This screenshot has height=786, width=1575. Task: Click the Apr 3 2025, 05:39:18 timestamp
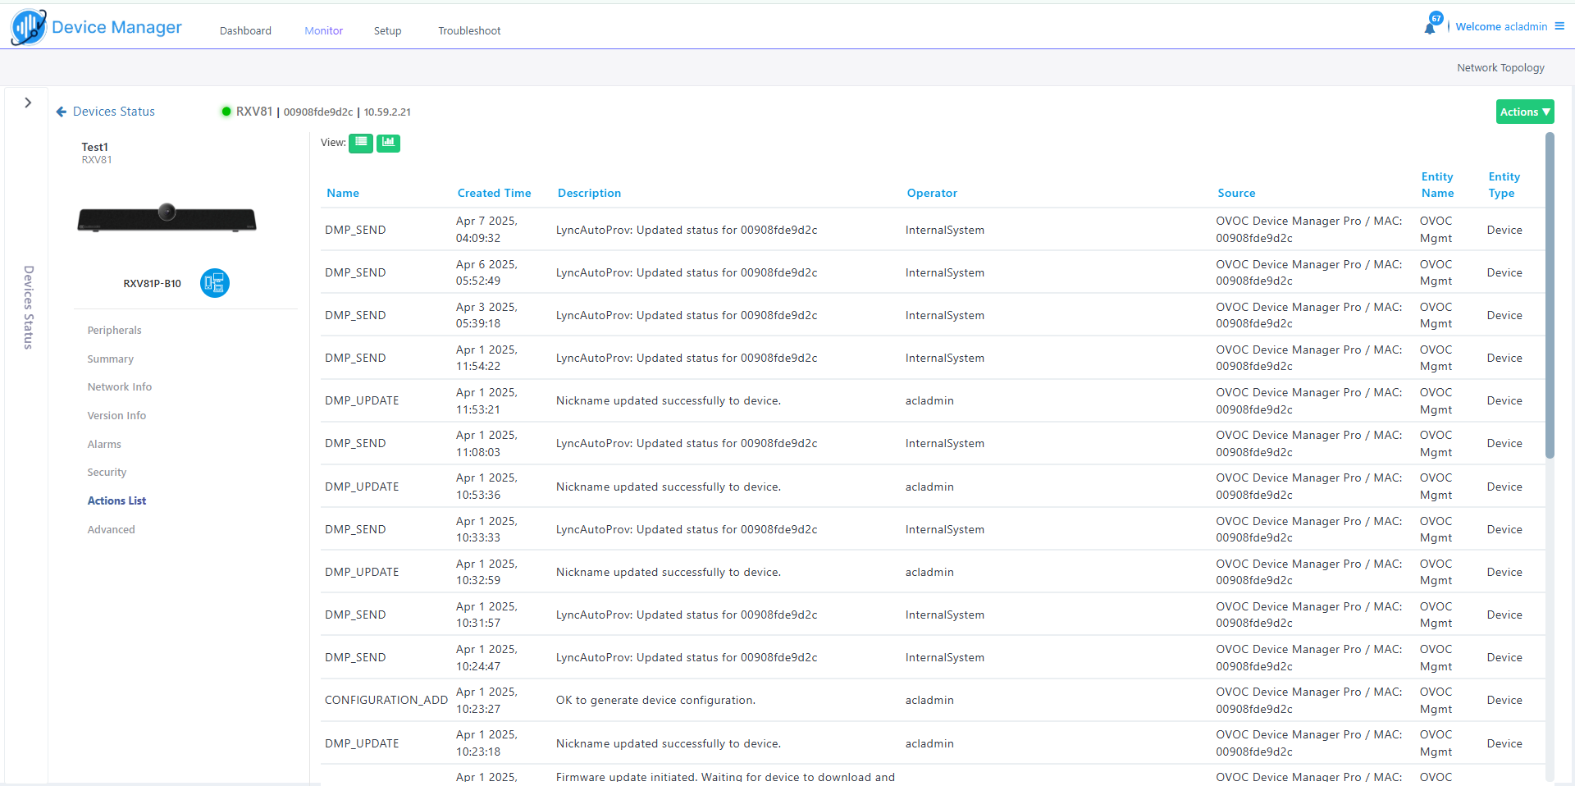(x=486, y=315)
